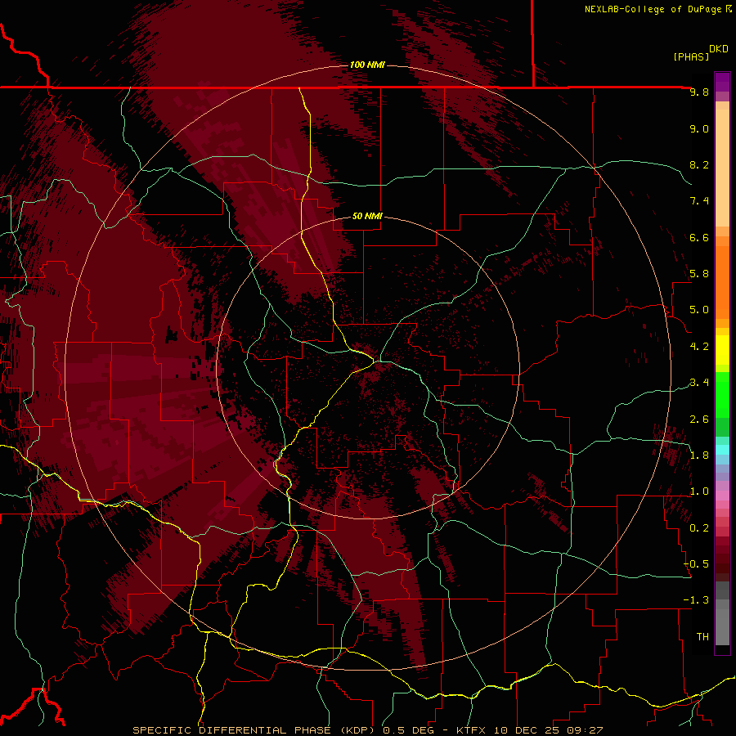Click the -1.3 value on the color scale

pyautogui.click(x=696, y=600)
